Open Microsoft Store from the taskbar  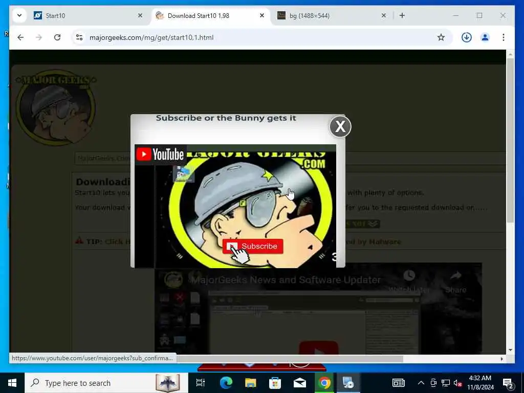pyautogui.click(x=275, y=383)
